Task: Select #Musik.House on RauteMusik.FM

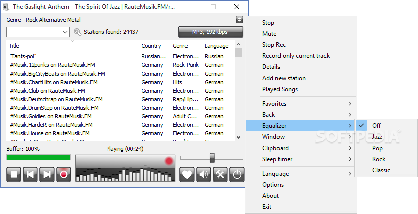Action: pos(120,133)
